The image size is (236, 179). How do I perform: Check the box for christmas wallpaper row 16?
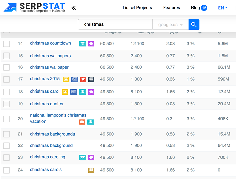pos(7,67)
